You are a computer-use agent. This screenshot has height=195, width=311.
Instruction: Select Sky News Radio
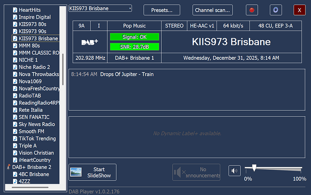(37, 124)
